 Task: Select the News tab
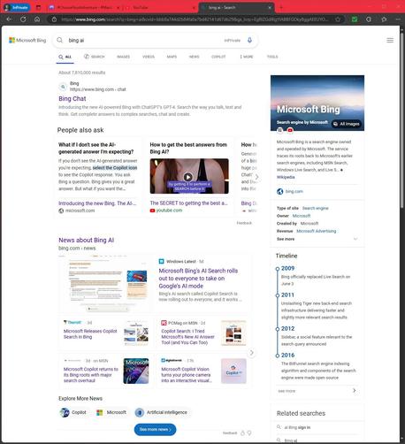click(194, 57)
